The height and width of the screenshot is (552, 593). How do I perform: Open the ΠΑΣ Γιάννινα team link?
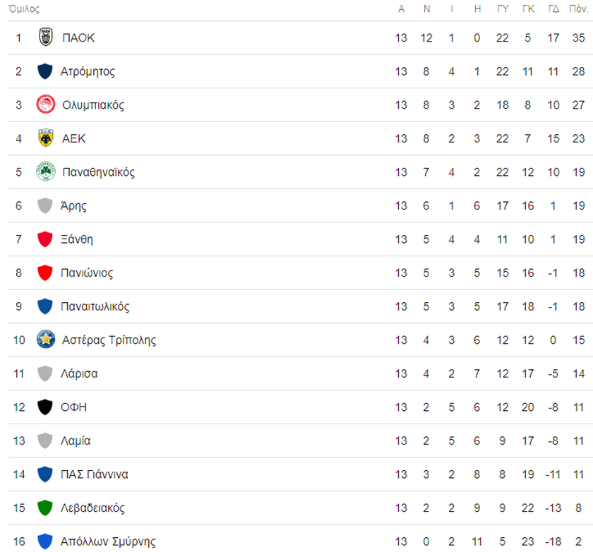point(94,474)
